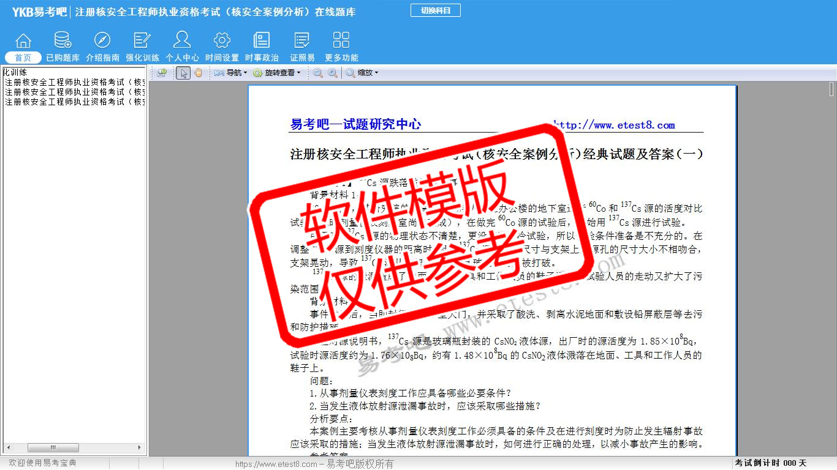
Task: Open 时事政治 news section
Action: click(262, 48)
